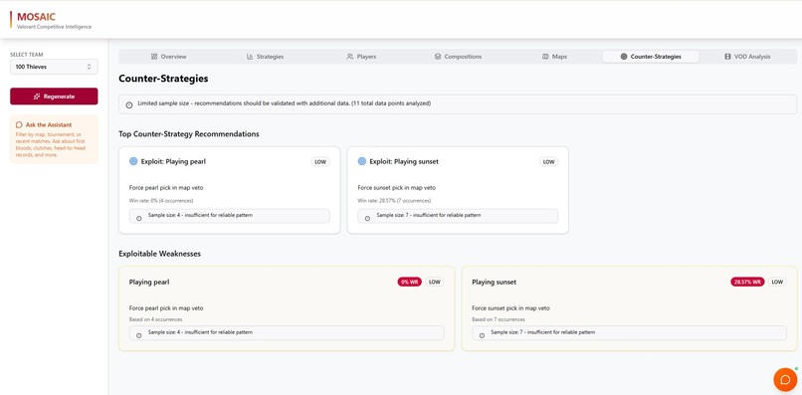
Task: Switch to the VOD Analysis tab
Action: (x=747, y=57)
